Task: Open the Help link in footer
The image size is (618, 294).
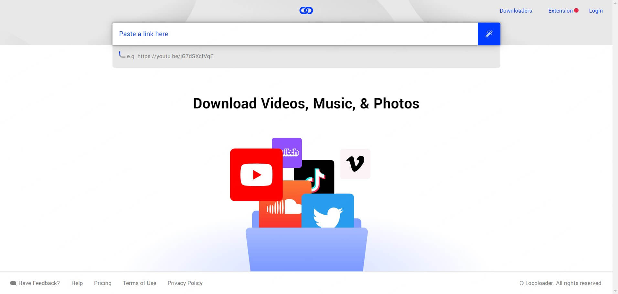Action: point(77,283)
